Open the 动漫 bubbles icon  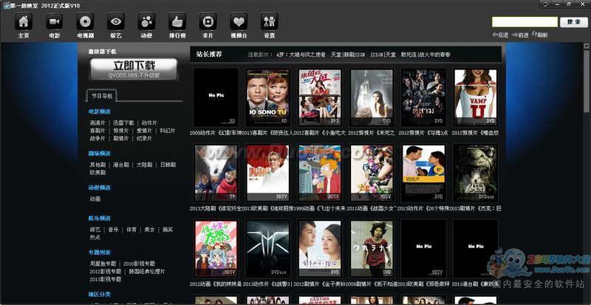(x=146, y=21)
